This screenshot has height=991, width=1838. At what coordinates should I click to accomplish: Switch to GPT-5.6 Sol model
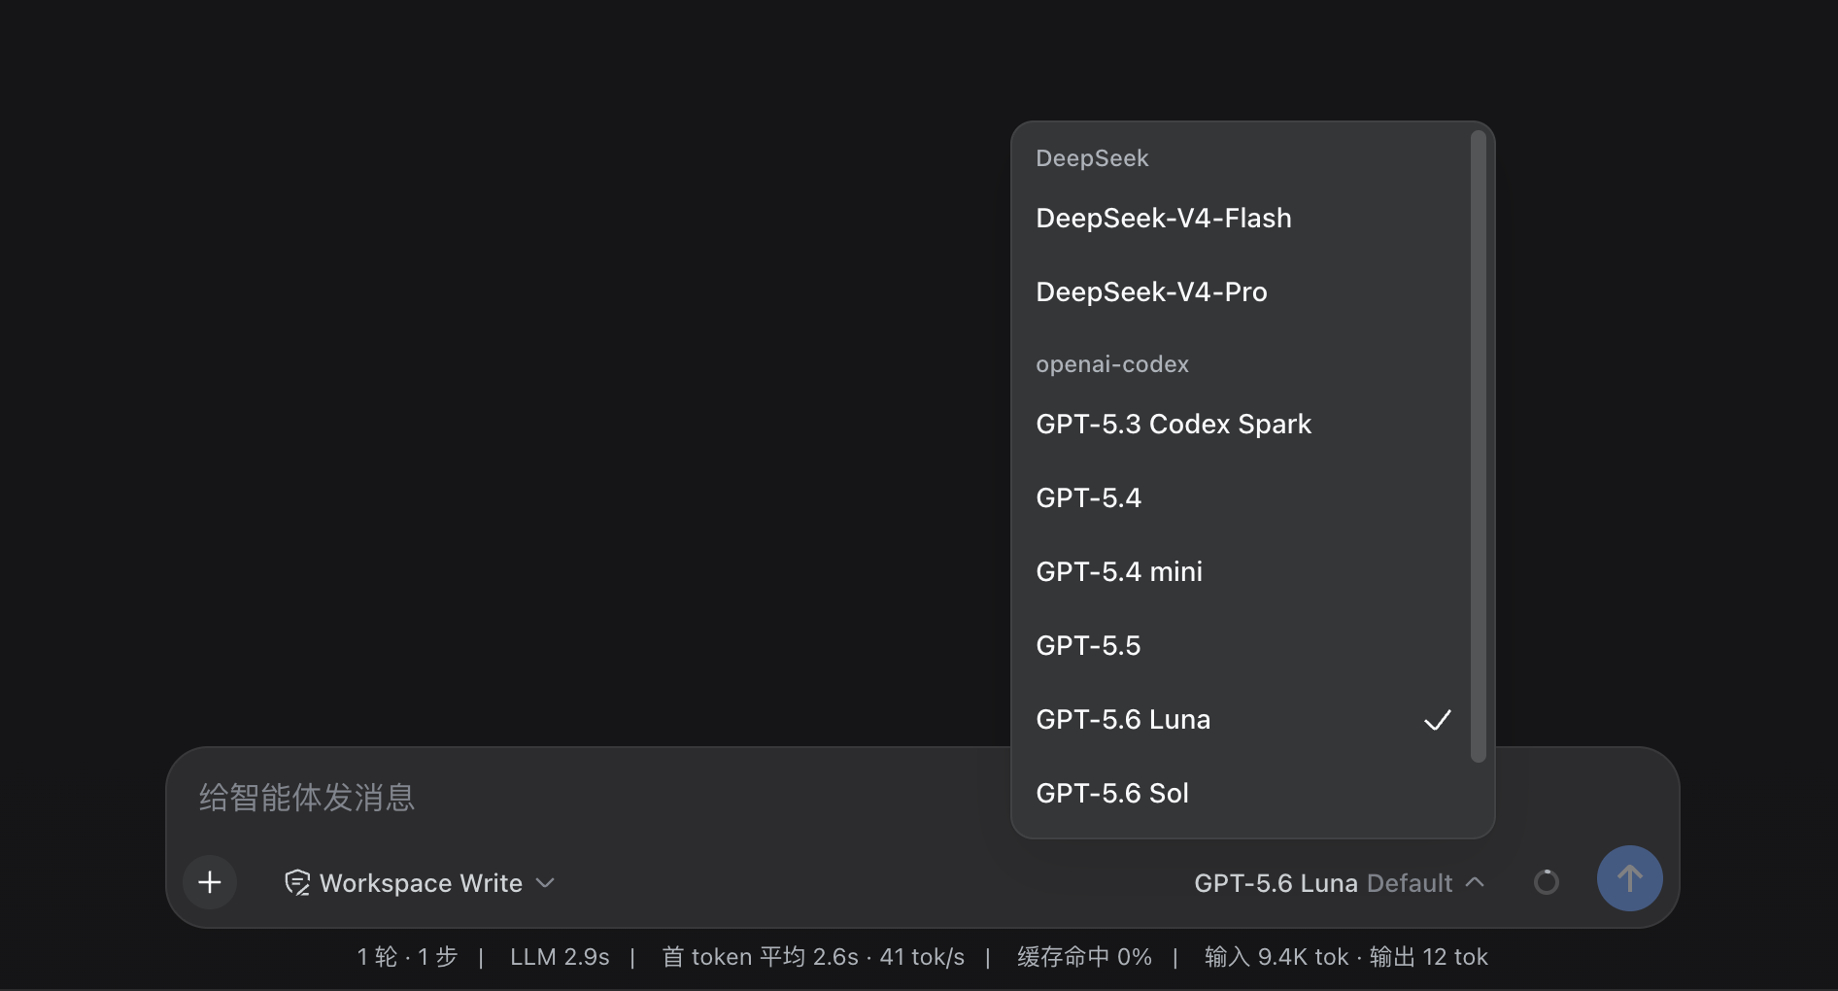tap(1242, 793)
